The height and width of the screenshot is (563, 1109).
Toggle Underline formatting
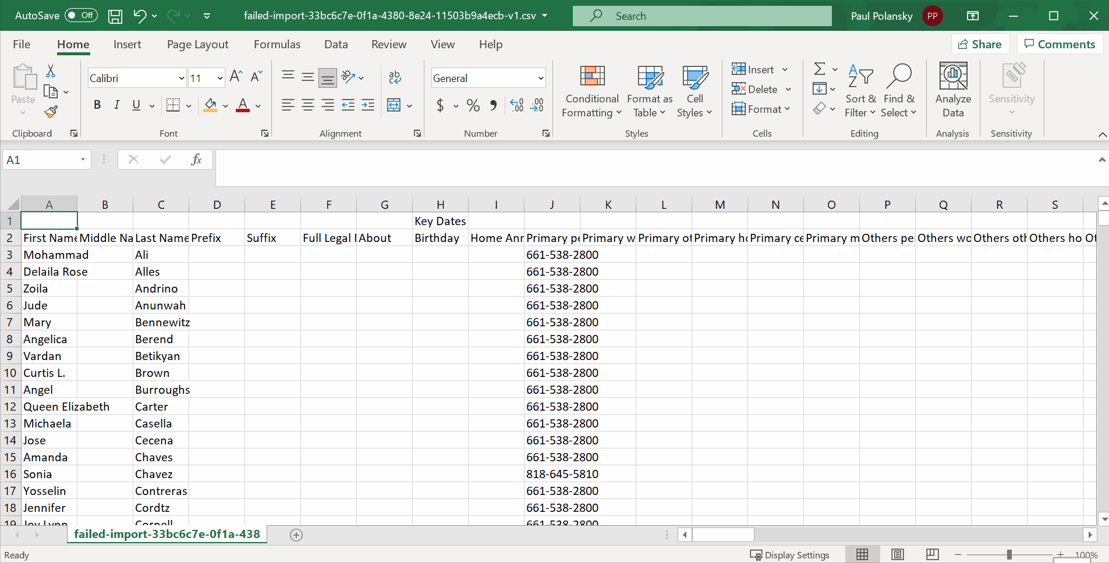coord(136,105)
